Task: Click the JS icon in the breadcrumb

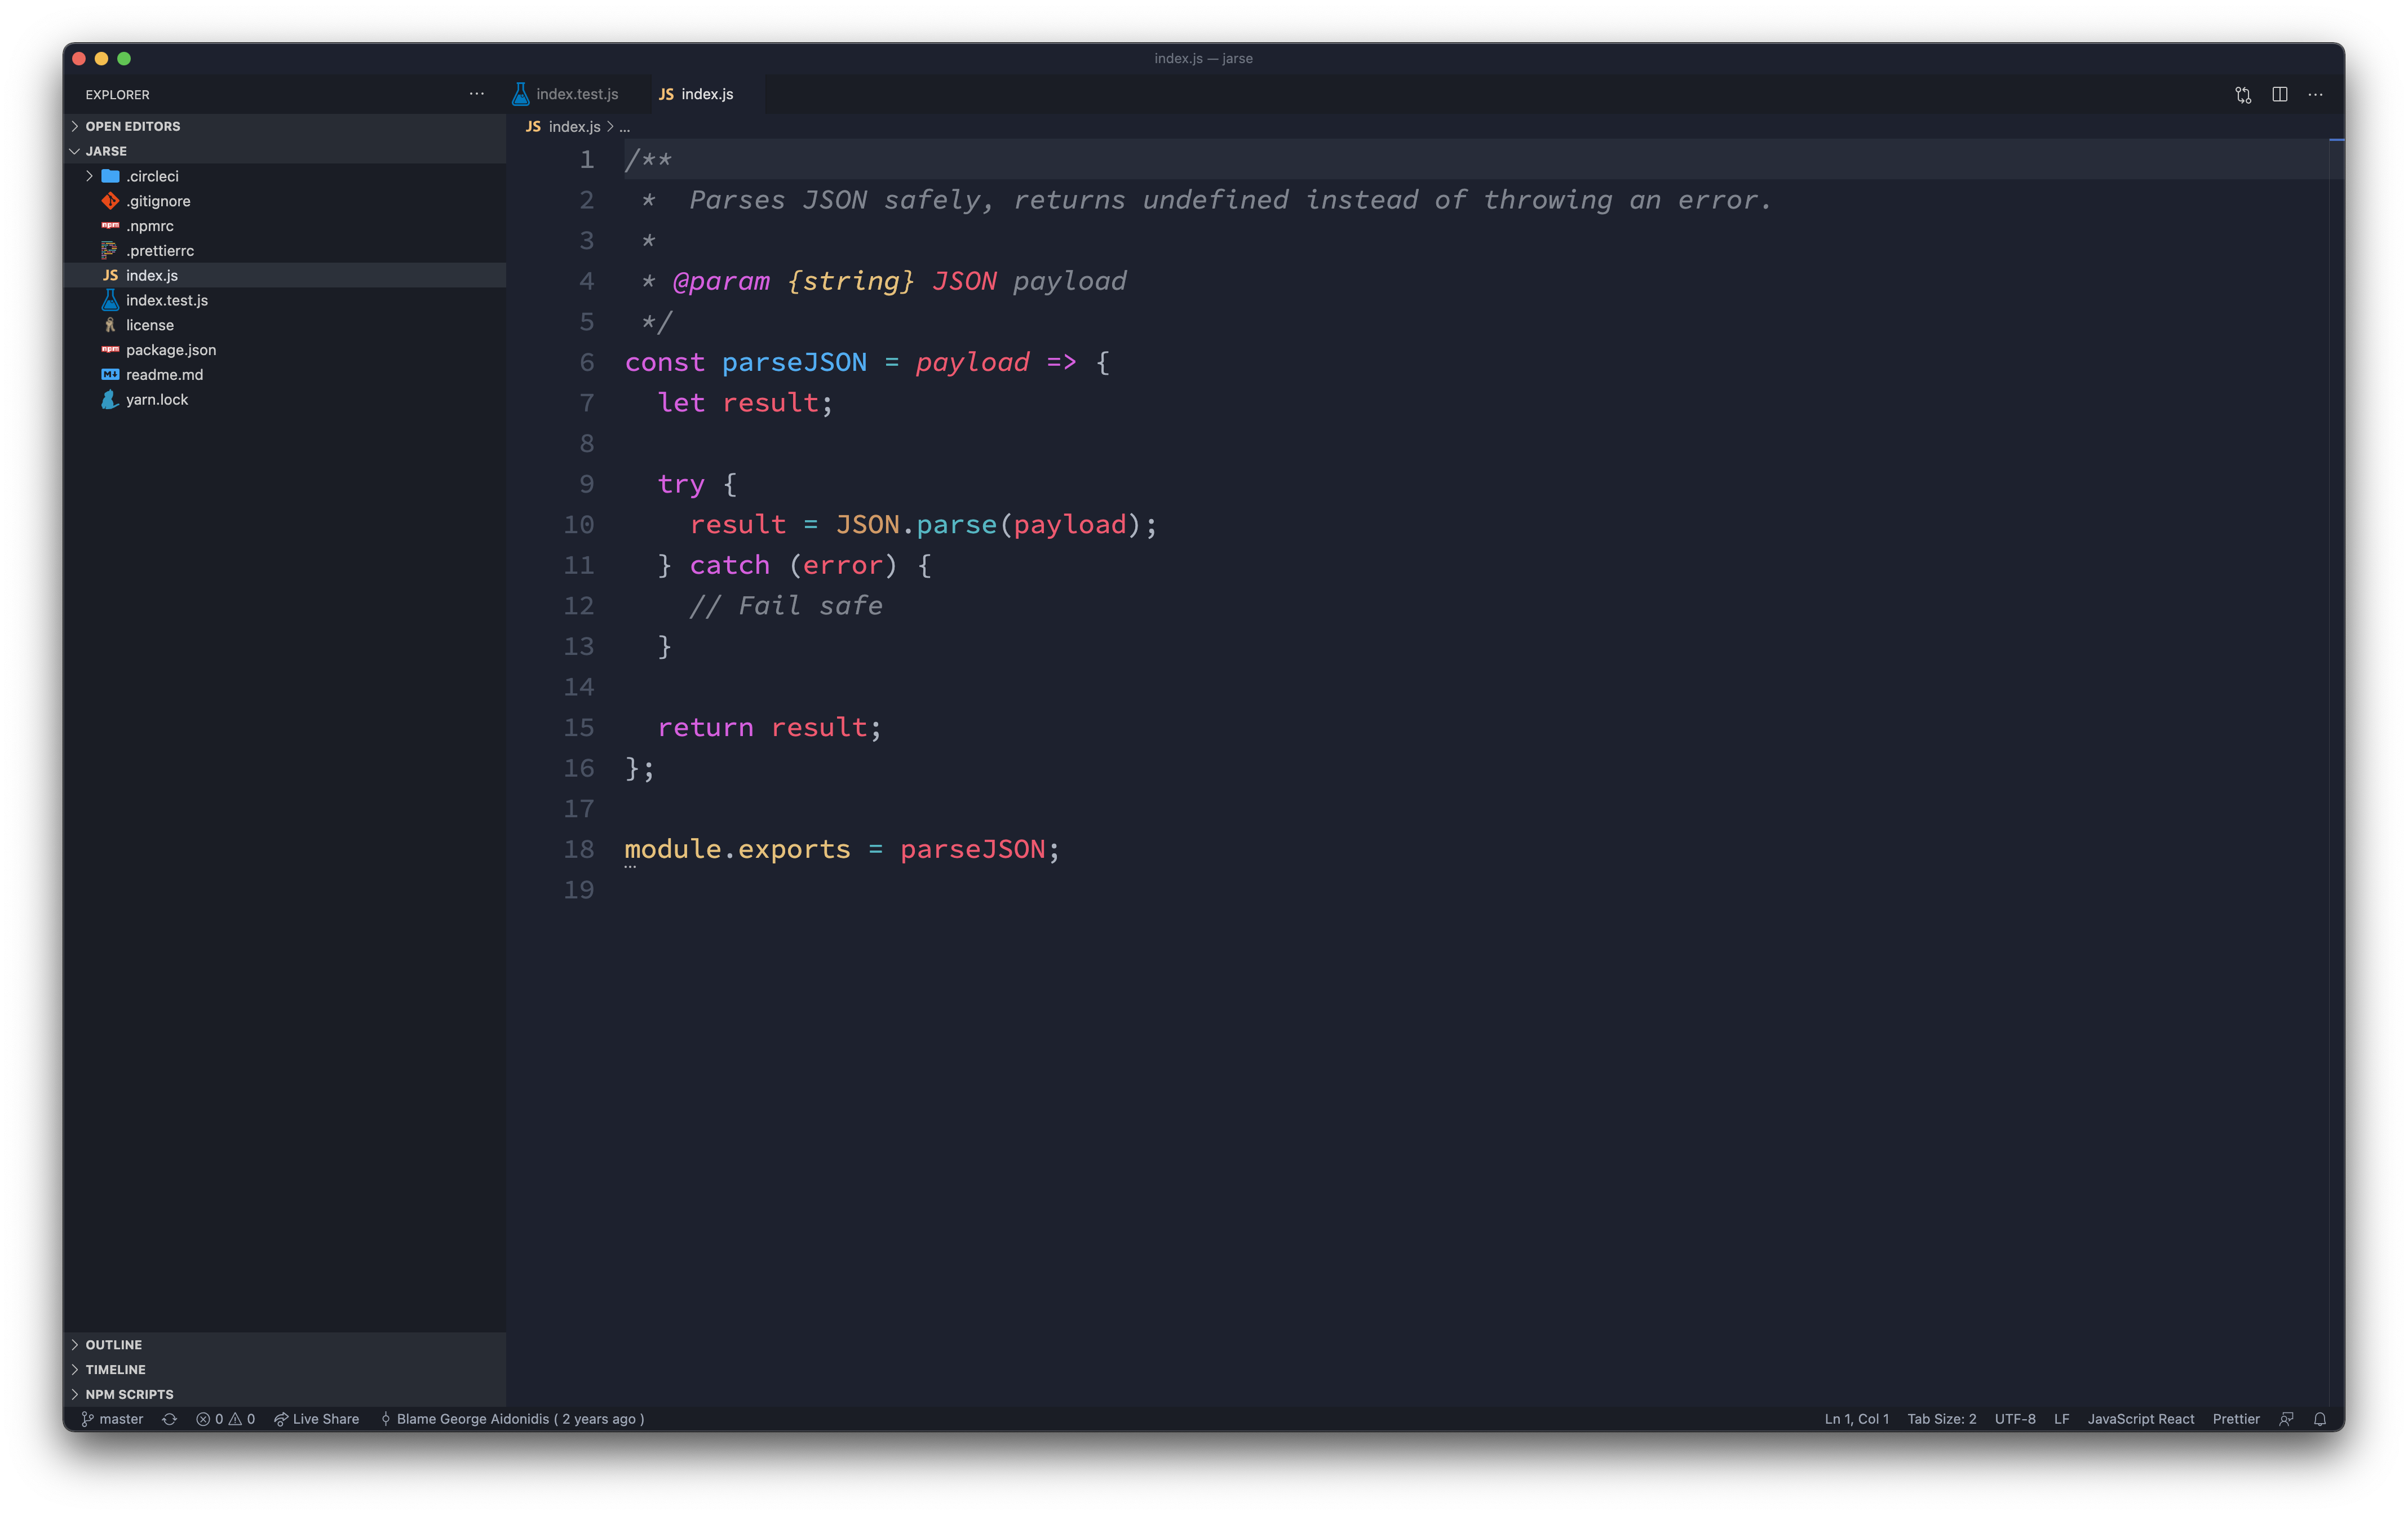Action: coord(533,126)
